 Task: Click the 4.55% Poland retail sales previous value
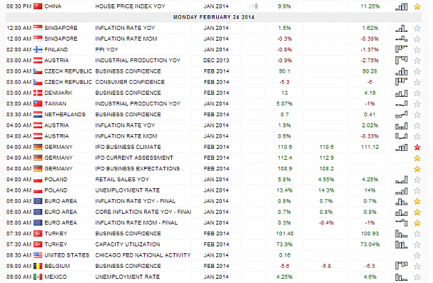(x=326, y=180)
